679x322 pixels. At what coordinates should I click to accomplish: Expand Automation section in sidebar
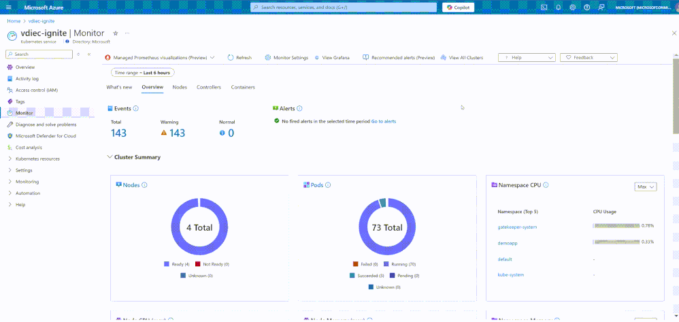(28, 193)
